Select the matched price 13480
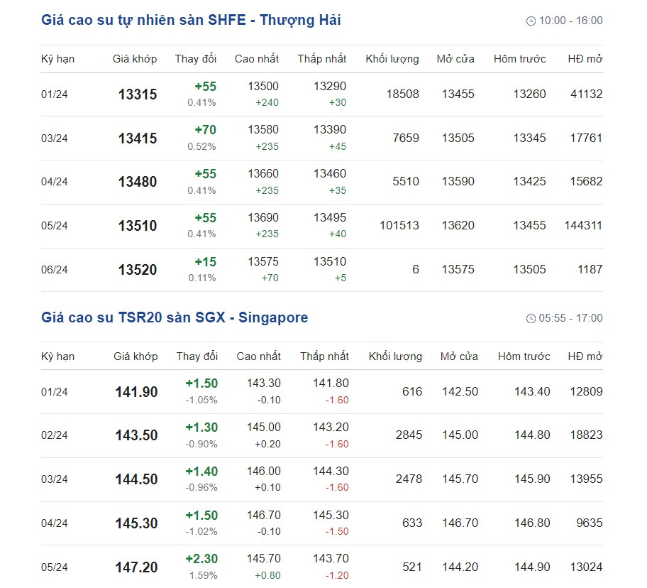Image resolution: width=647 pixels, height=588 pixels. point(138,182)
